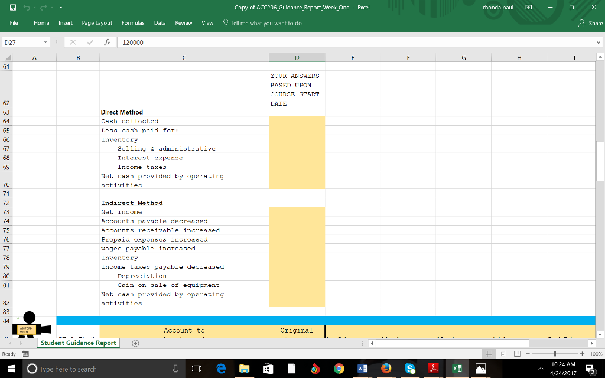Click the Undo icon on Quick Access Toolbar

pos(28,7)
